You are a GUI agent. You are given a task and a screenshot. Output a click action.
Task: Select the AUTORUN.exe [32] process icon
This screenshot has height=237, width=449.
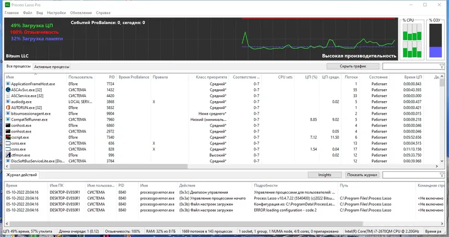(x=8, y=108)
